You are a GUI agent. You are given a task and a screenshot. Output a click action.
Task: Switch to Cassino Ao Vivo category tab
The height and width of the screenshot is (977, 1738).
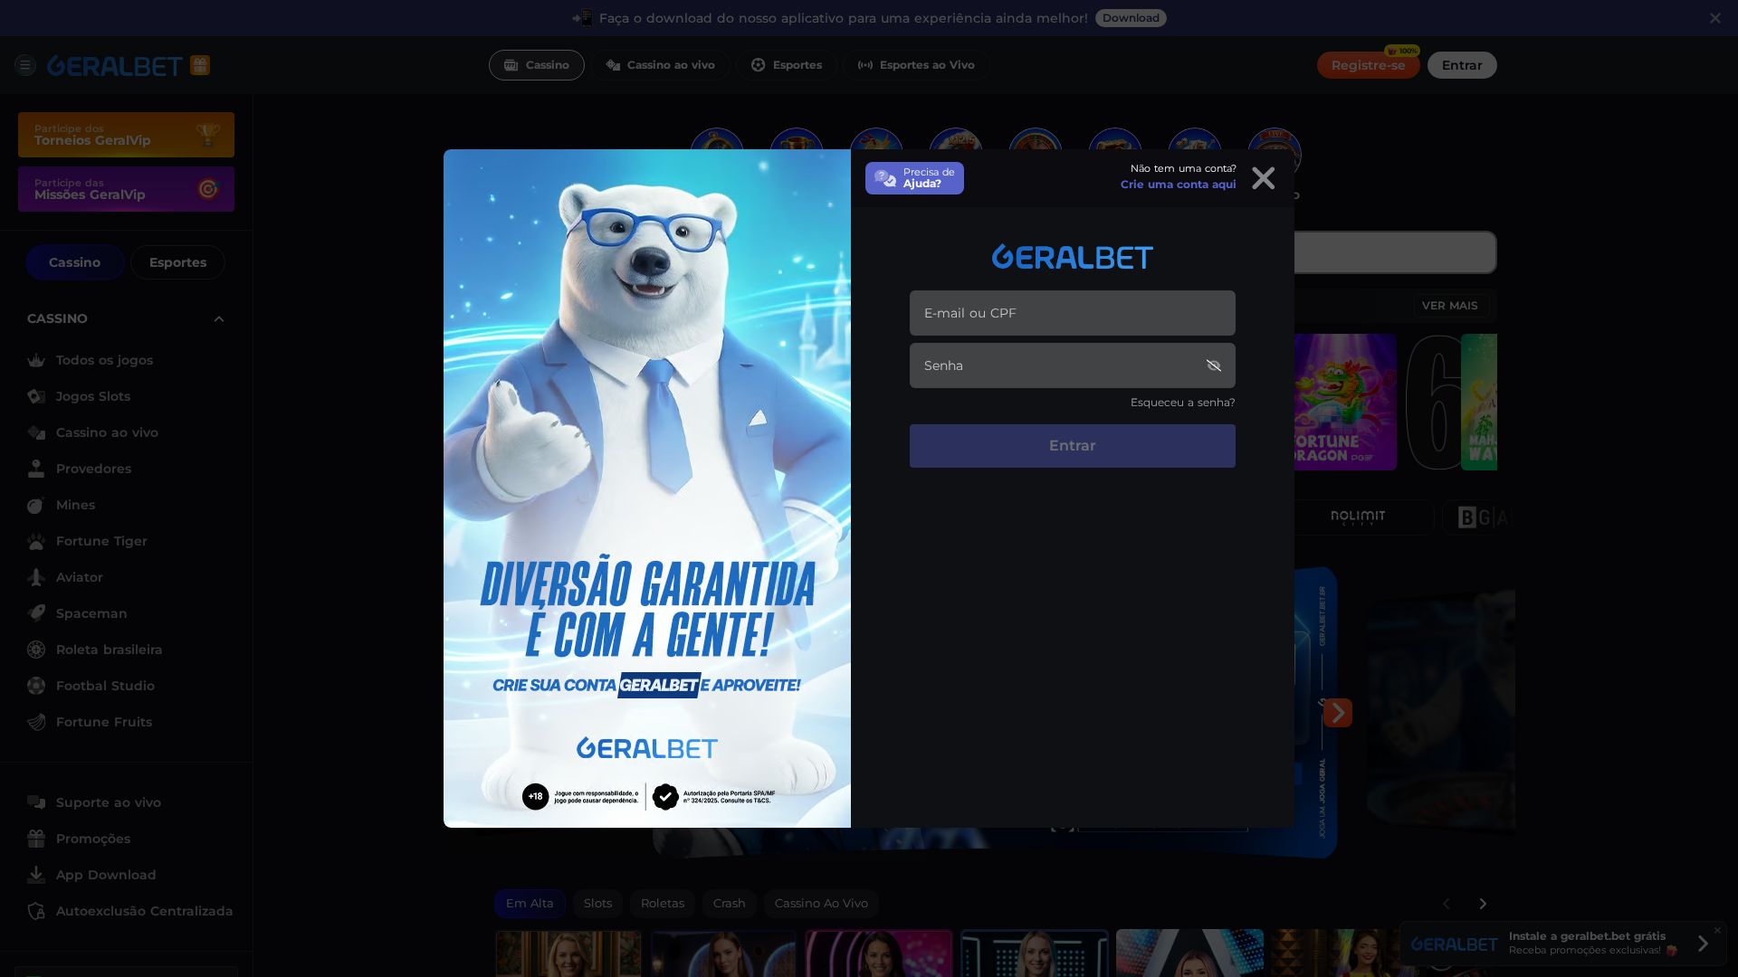coord(821,904)
